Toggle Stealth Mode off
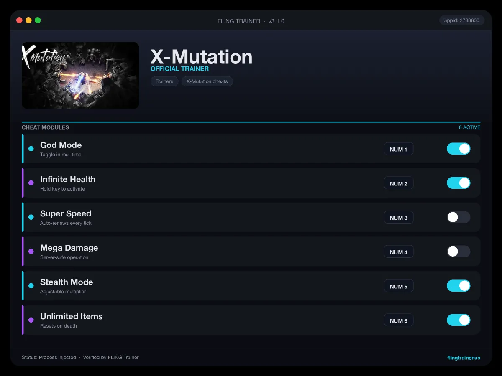This screenshot has height=376, width=502. coord(458,286)
